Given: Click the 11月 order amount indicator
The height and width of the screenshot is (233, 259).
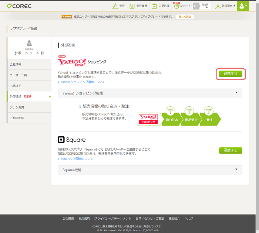Looking at the screenshot, I should click(x=202, y=6).
